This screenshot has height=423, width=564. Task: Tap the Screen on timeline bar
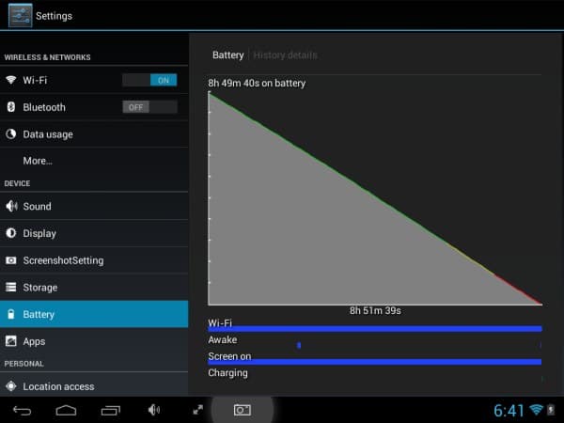(x=375, y=362)
